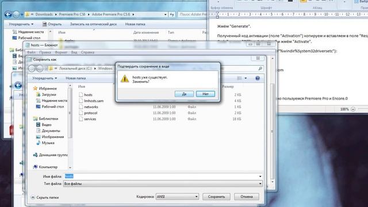Open Загрузки in the Save As sidebar
This screenshot has width=368, height=207.
pyautogui.click(x=46, y=94)
